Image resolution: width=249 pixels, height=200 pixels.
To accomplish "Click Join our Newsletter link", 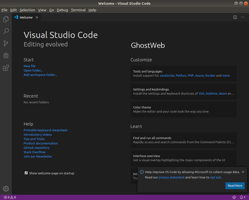I will (38, 157).
